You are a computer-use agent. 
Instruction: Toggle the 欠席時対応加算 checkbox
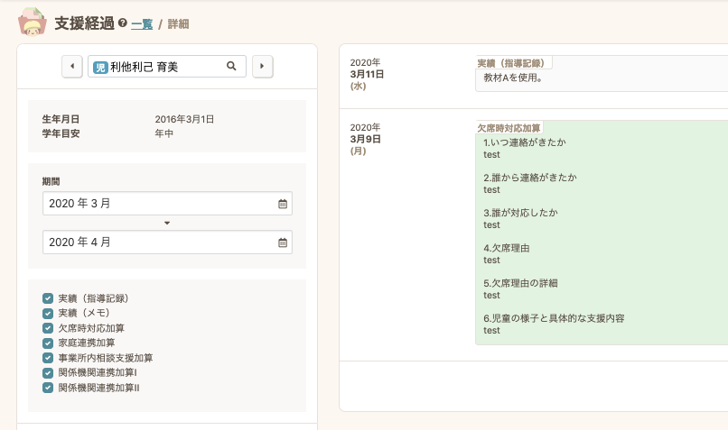tap(48, 328)
